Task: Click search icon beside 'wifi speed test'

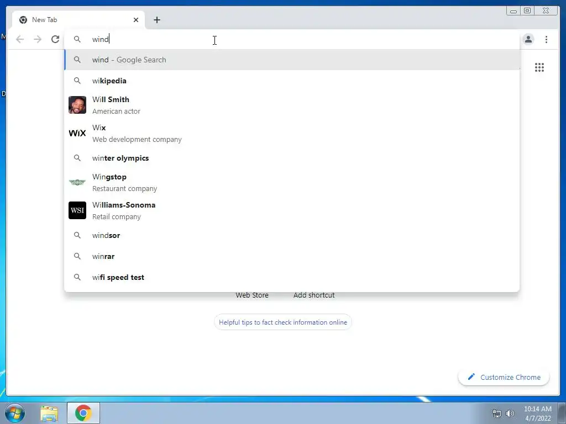Action: point(77,277)
